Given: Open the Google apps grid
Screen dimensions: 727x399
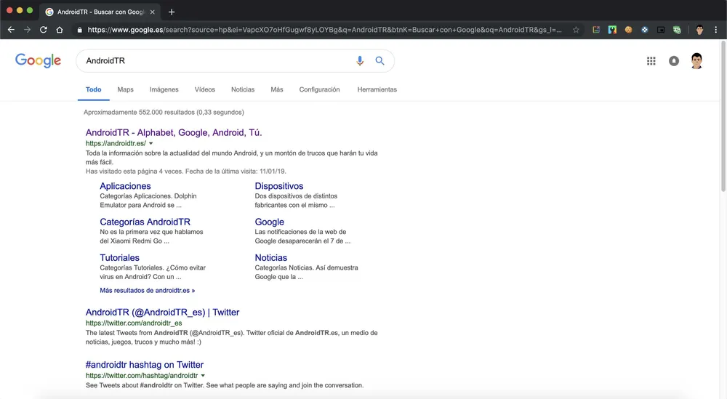Looking at the screenshot, I should pos(651,61).
